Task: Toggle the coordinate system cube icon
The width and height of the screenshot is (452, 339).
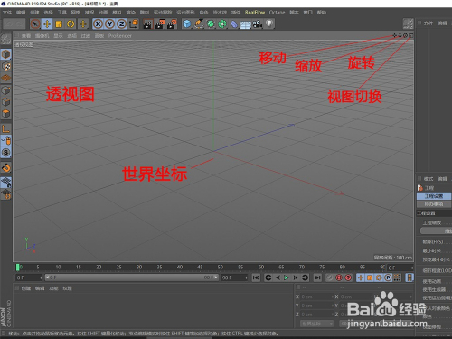Action: 134,24
